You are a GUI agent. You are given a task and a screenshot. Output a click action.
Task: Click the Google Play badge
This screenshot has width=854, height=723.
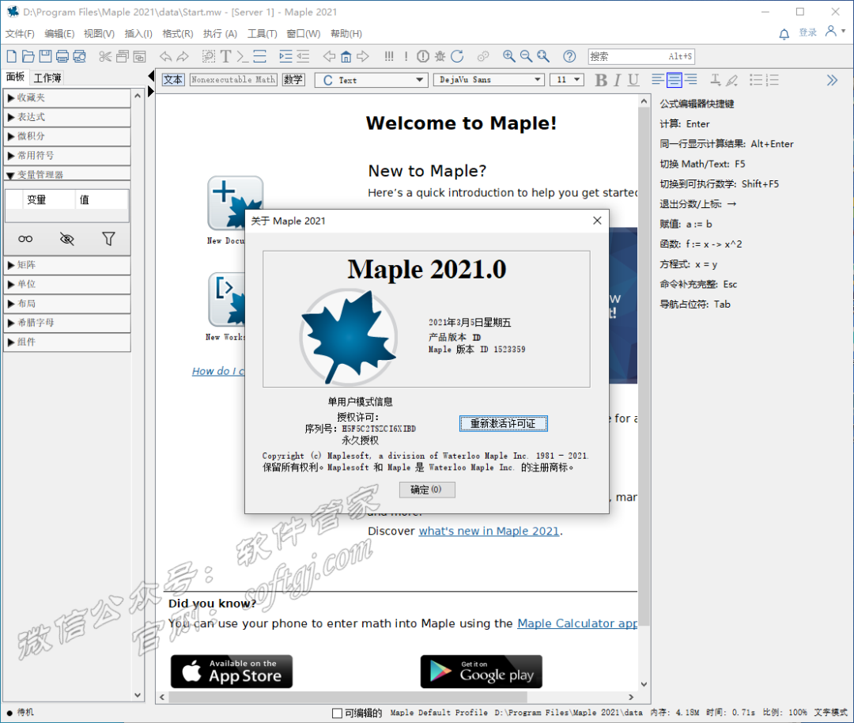click(481, 672)
